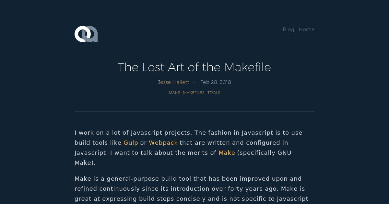This screenshot has height=204, width=389.
Task: Select the MAKE tag
Action: point(174,93)
